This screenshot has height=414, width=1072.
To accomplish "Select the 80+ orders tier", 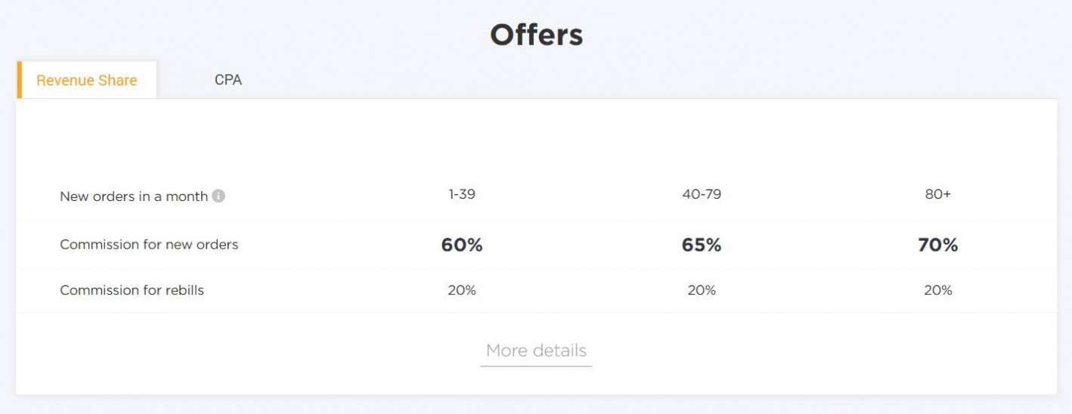I will click(x=938, y=194).
